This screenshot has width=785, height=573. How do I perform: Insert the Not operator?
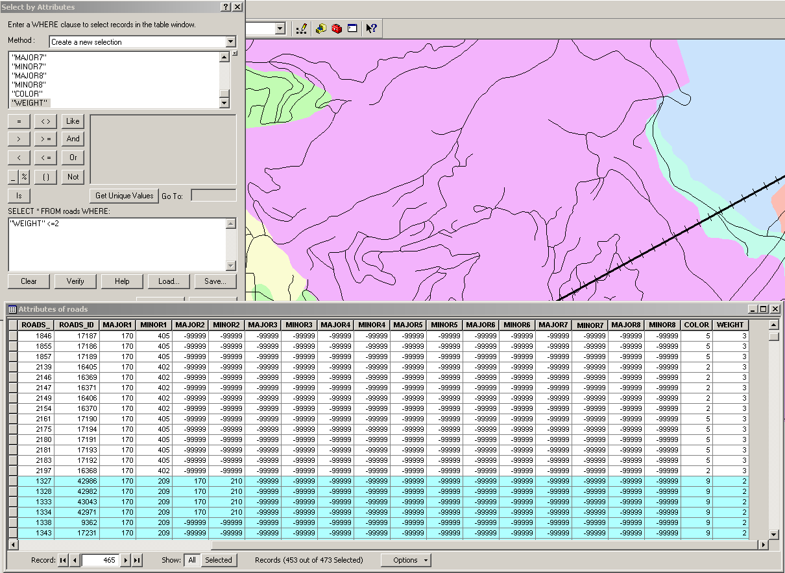click(x=73, y=176)
